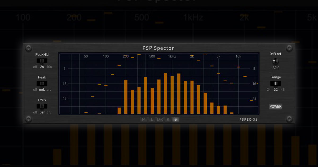The height and width of the screenshot is (167, 318).
Task: Turn the Peak display off
Action: tap(35, 90)
